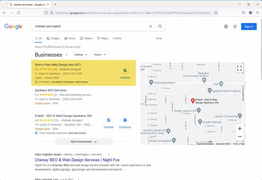The height and width of the screenshot is (180, 262).
Task: Click Snyder Susan CPA map marker
Action: (199, 110)
